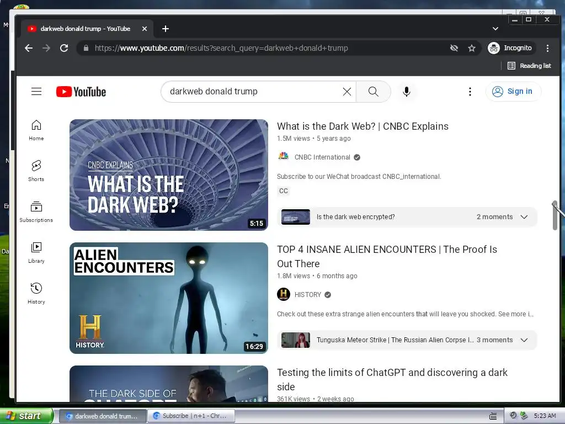Open Home in the sidebar

click(36, 130)
